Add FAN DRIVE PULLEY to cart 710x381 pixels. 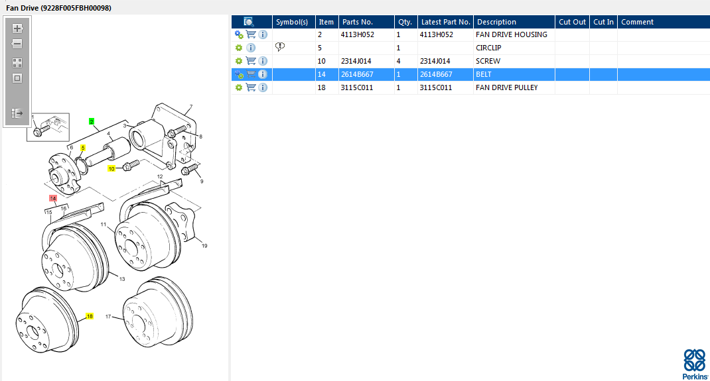(x=251, y=87)
